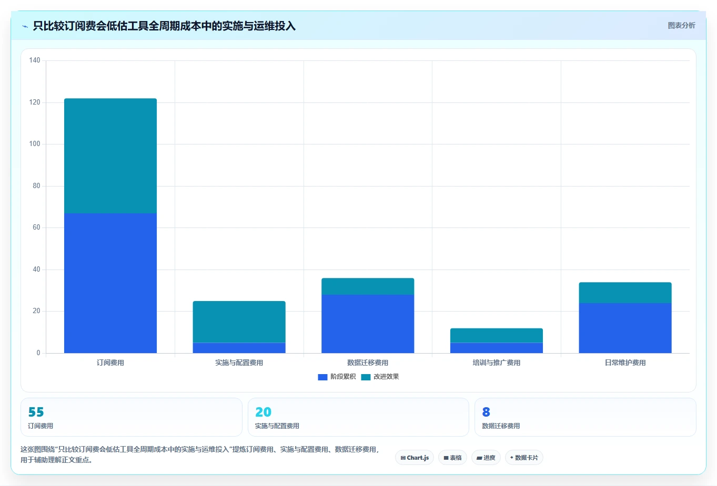The height and width of the screenshot is (486, 717).
Task: Click the value 55 in first card
Action: (x=36, y=412)
